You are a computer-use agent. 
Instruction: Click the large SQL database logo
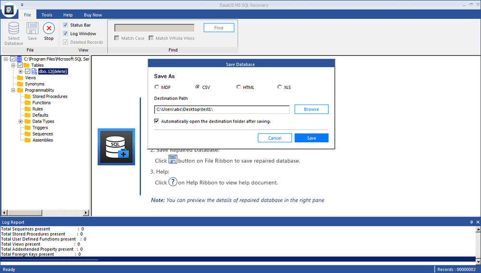pyautogui.click(x=116, y=147)
